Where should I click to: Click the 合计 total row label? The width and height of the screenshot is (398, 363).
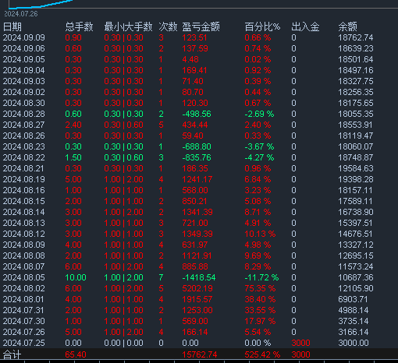click(x=12, y=354)
